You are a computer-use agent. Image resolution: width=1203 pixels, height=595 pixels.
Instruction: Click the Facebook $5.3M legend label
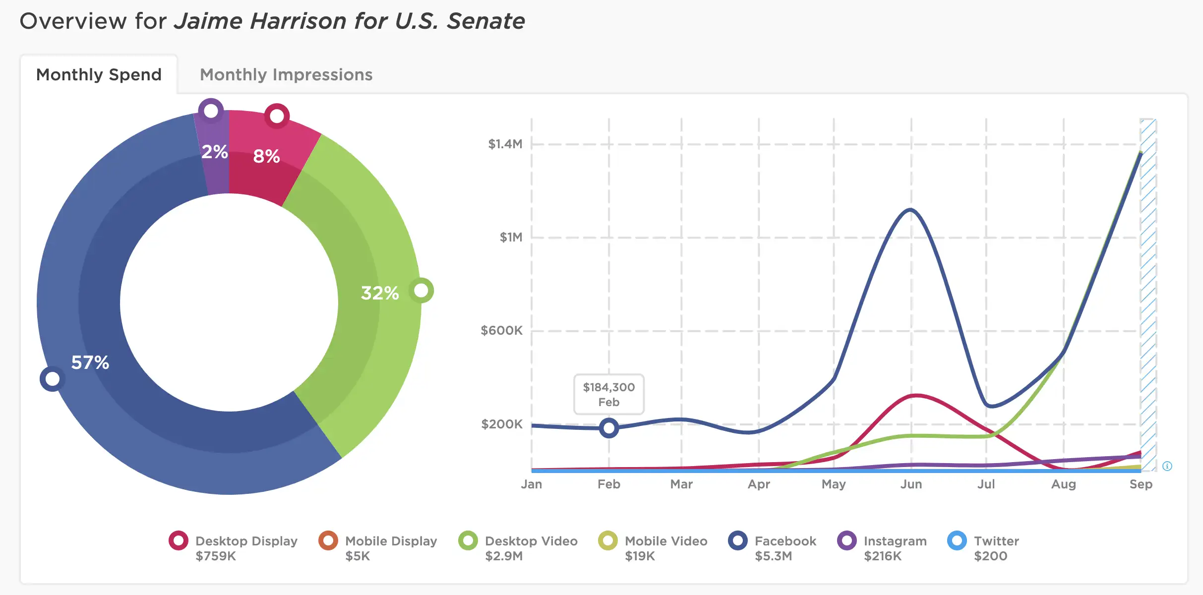pos(785,548)
